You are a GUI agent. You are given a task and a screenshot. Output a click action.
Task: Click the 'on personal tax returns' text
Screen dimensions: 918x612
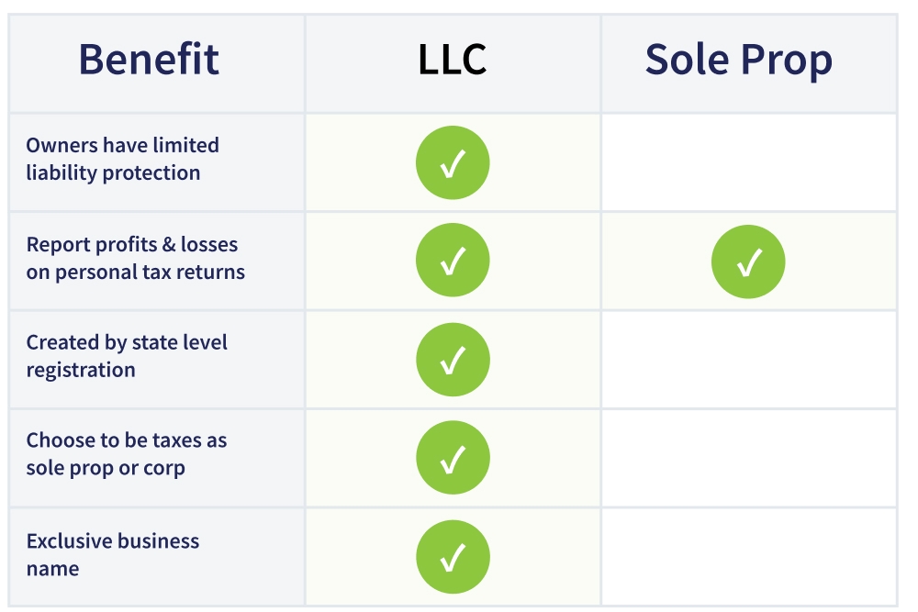pos(135,273)
